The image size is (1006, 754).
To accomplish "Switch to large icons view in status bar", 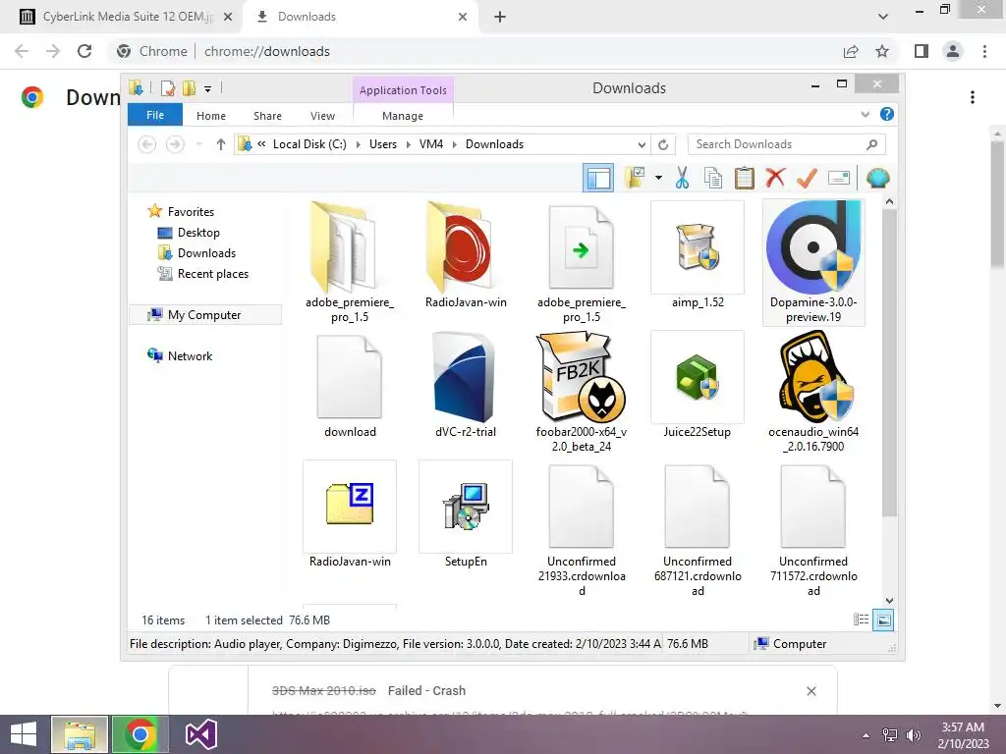I will 883,619.
